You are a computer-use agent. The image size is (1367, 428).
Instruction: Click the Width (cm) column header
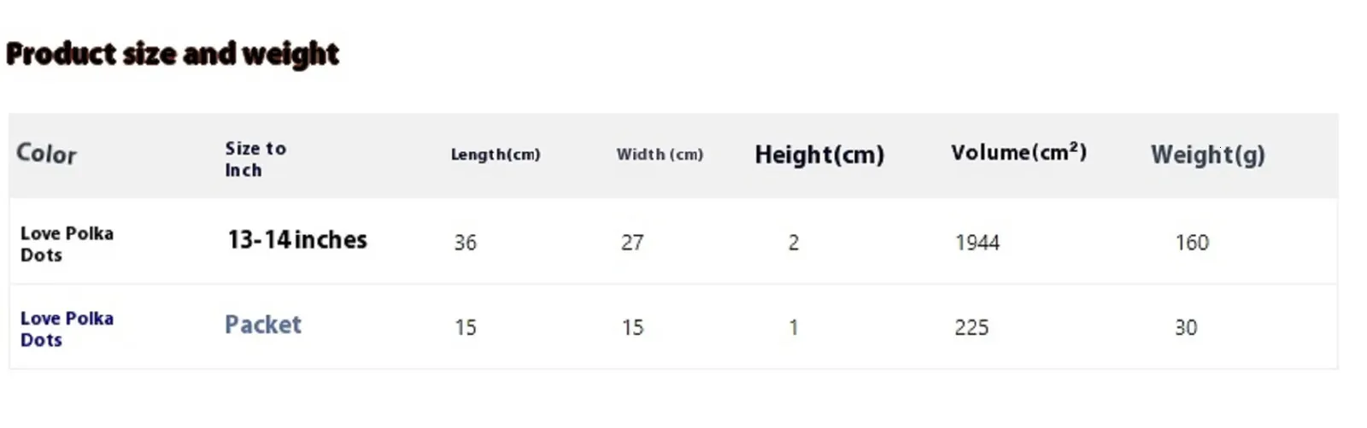(x=660, y=155)
